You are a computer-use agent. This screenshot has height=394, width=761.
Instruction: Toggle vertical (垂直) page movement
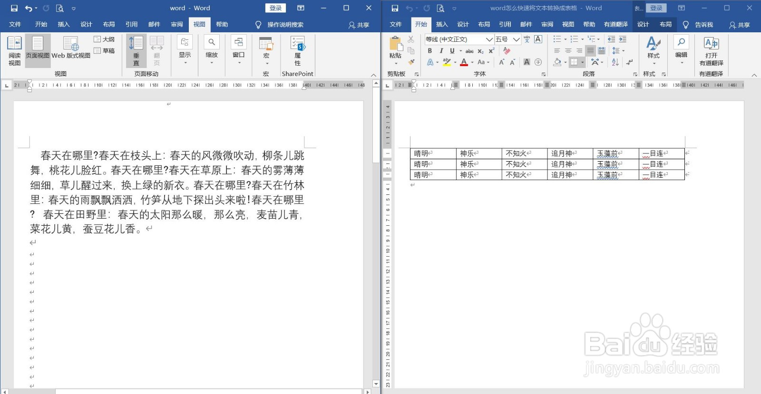click(x=136, y=51)
